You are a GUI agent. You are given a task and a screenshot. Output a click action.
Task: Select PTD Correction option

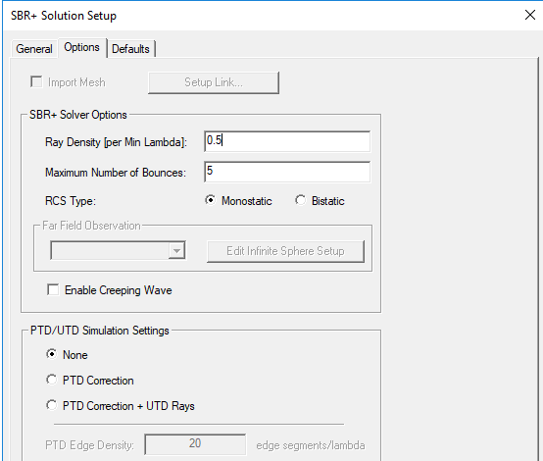(x=52, y=380)
